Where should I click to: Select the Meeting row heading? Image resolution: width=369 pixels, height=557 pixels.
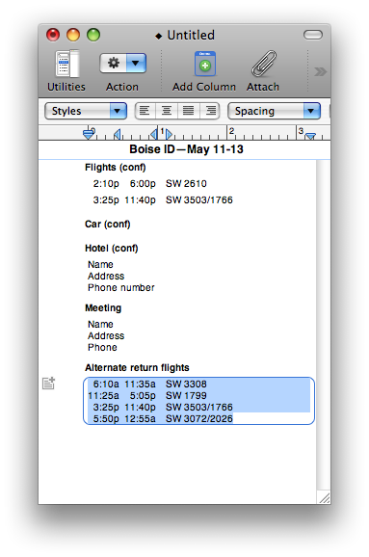point(103,307)
